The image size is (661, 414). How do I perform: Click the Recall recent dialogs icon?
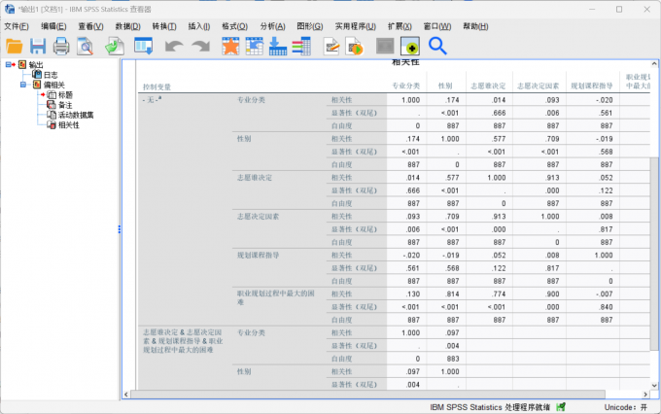click(143, 46)
